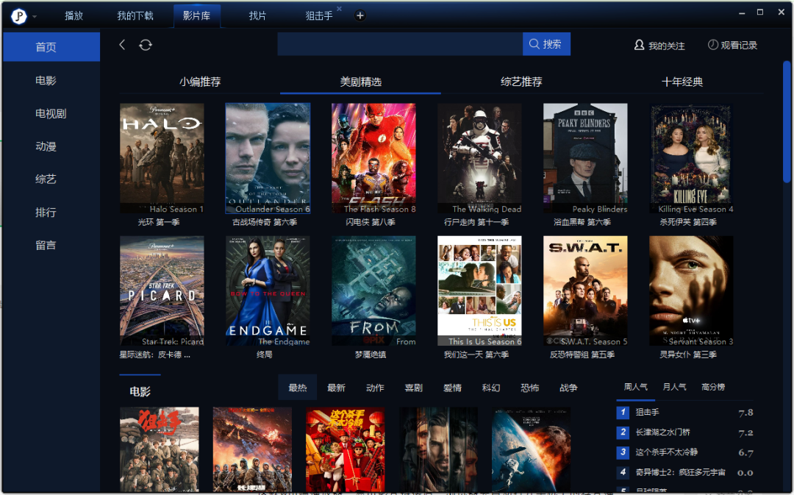
Task: Show the 小编推荐 section
Action: click(x=200, y=82)
